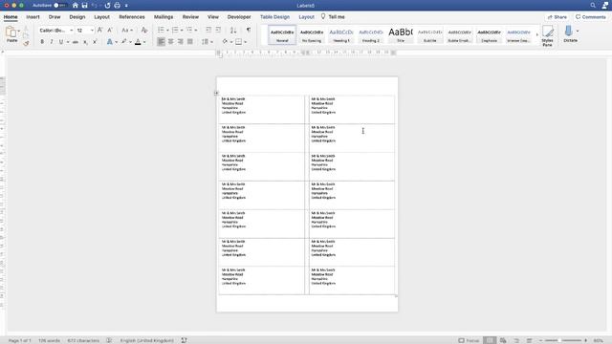
Task: Click the table move handle above labels
Action: pos(216,93)
